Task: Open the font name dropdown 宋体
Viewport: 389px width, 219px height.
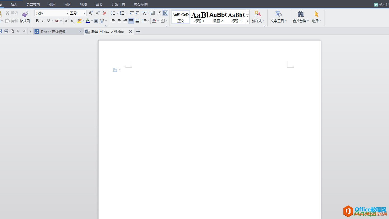Action: [67, 13]
